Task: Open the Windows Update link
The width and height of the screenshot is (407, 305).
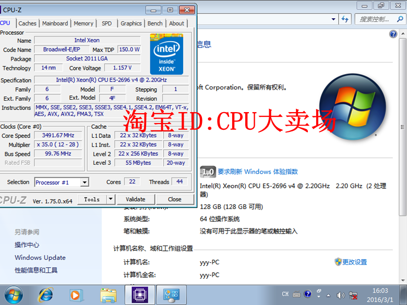Action: [40, 258]
